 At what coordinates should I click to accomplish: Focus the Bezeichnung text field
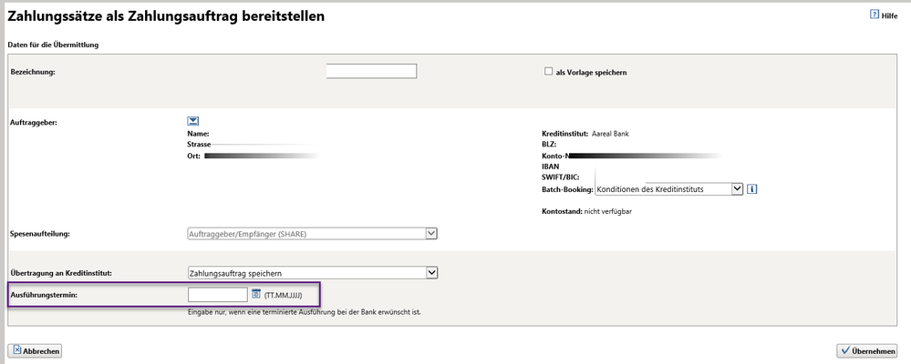coord(371,72)
